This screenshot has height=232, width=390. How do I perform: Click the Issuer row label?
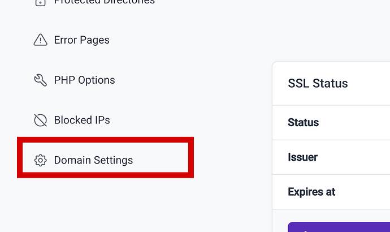point(302,157)
